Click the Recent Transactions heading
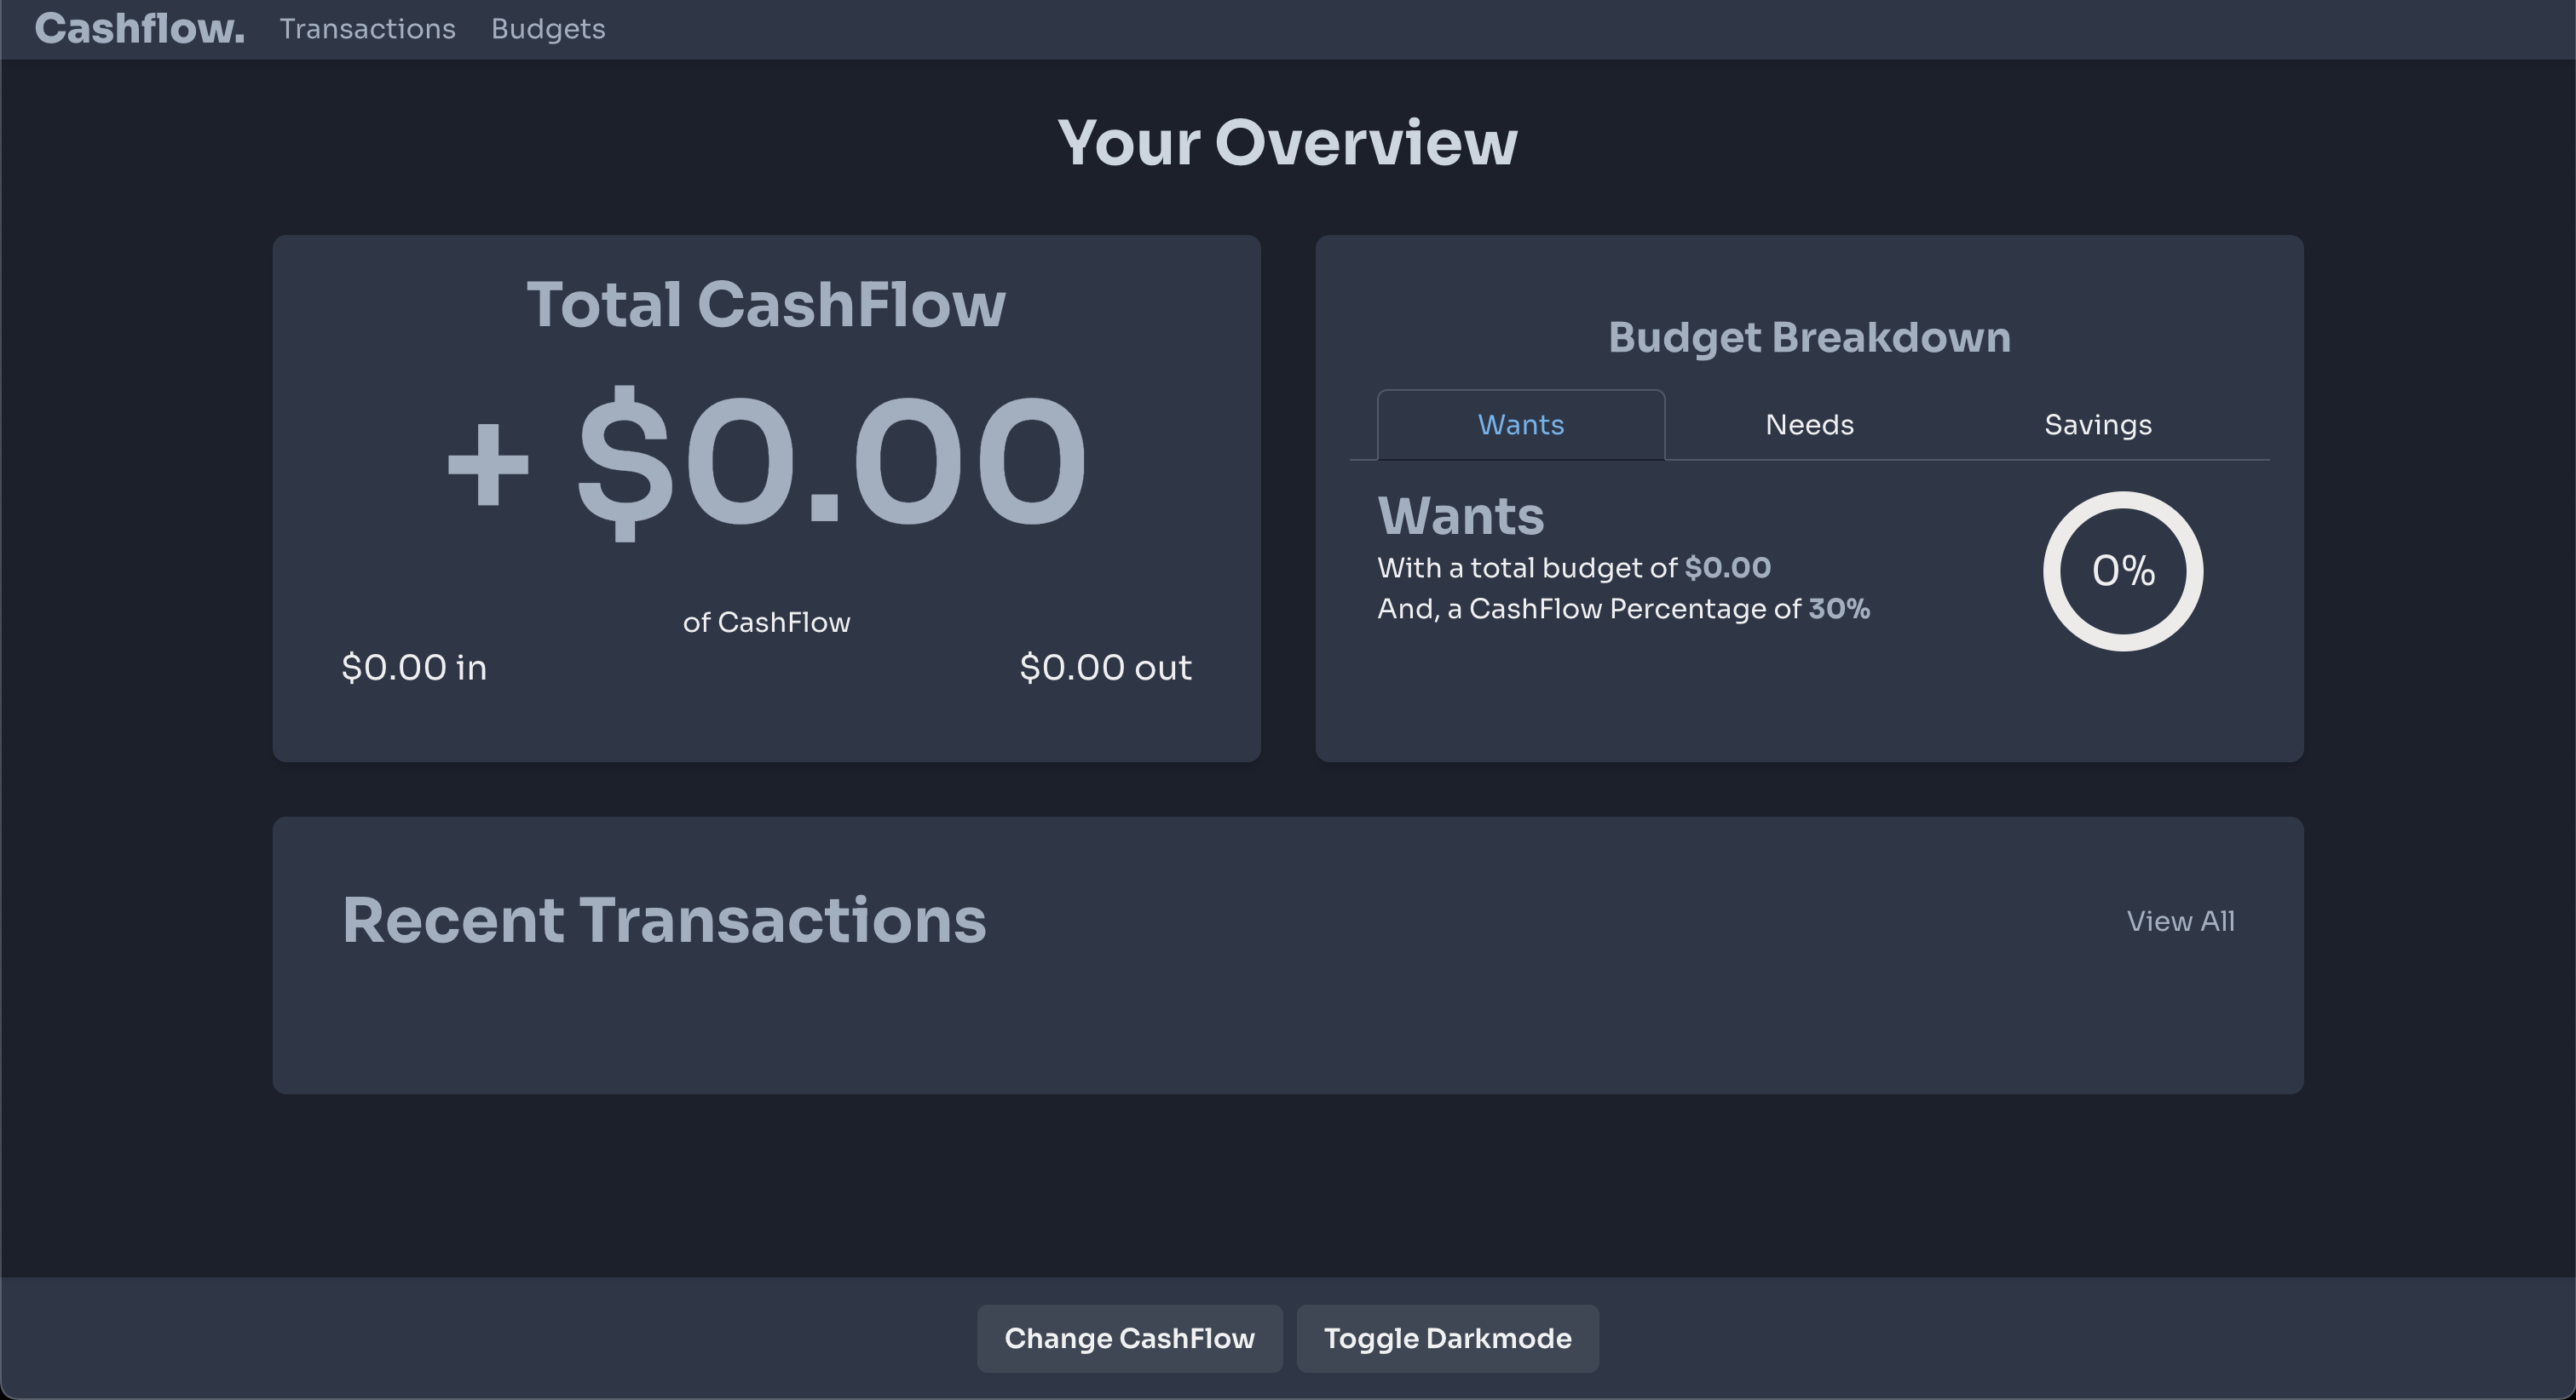 [664, 921]
